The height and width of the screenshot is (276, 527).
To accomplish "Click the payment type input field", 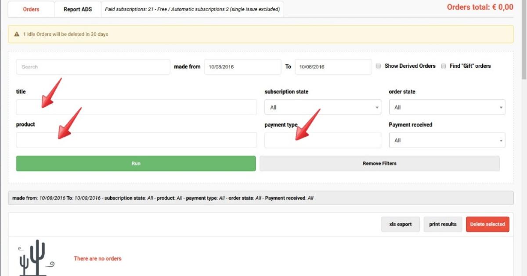I will [322, 141].
